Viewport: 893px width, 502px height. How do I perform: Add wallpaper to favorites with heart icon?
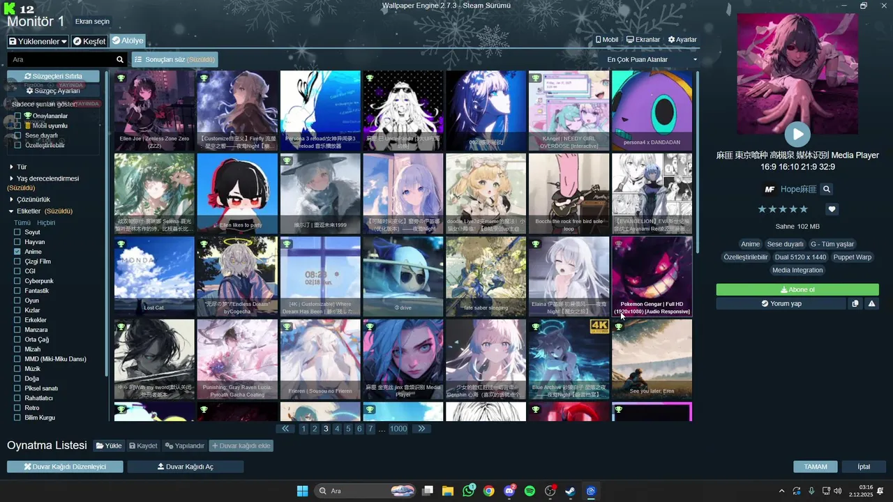pos(832,209)
